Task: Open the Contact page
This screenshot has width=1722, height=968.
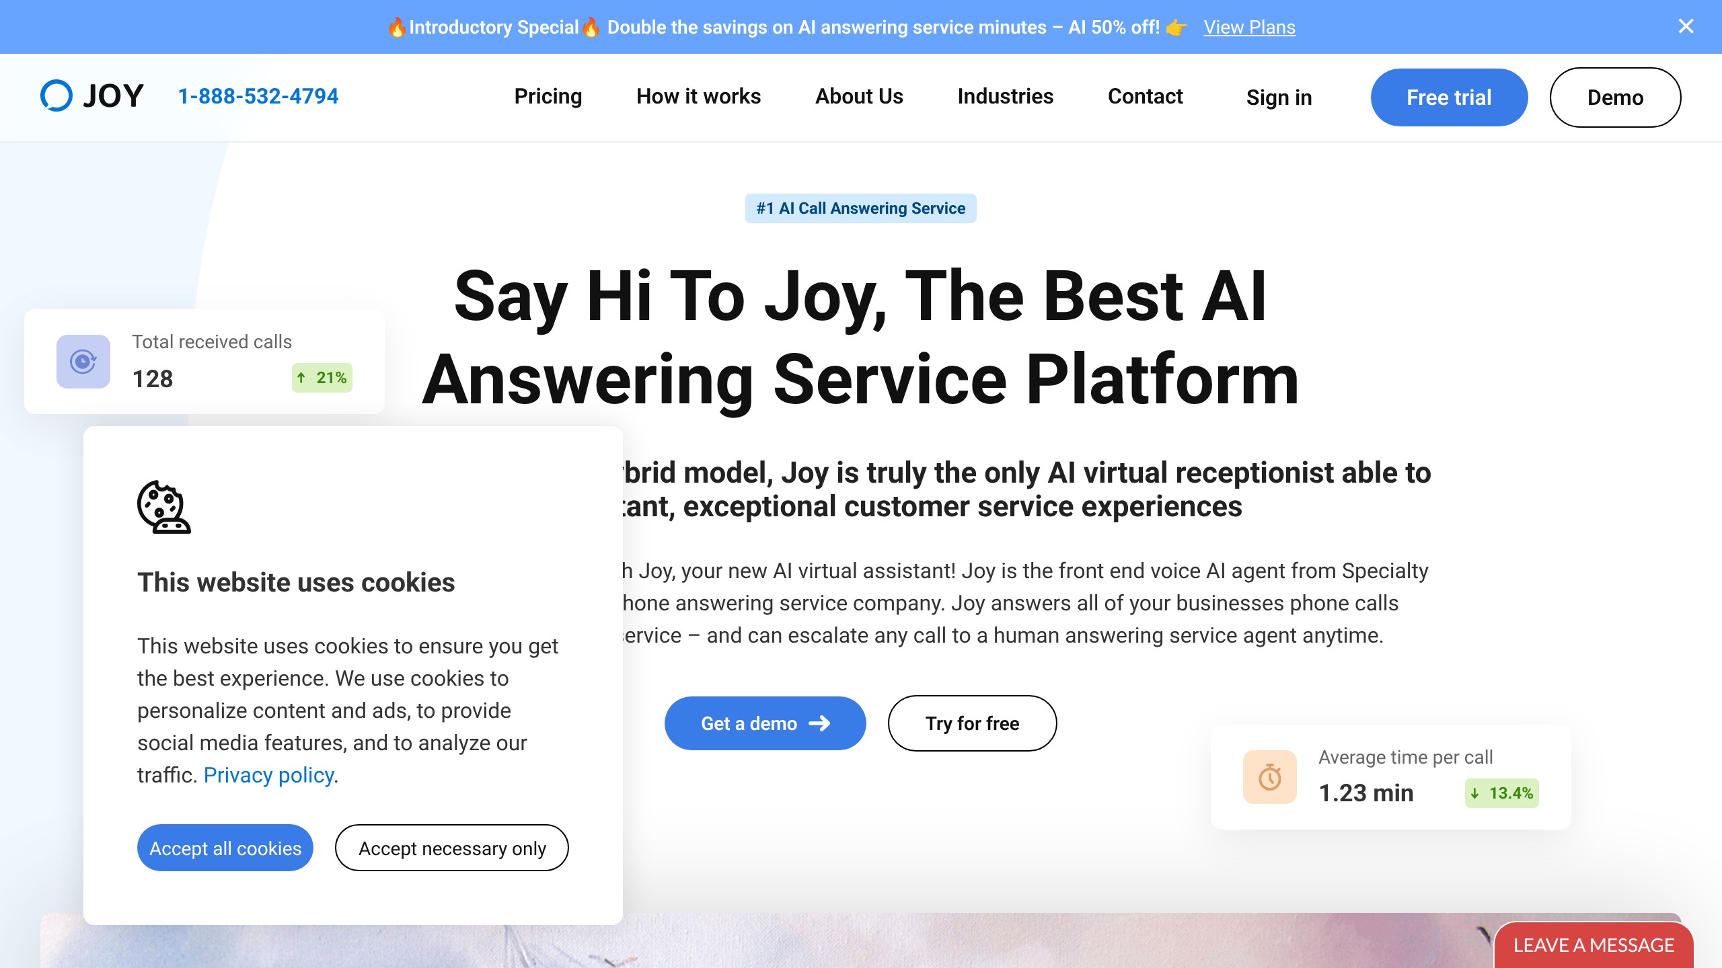Action: 1145,96
